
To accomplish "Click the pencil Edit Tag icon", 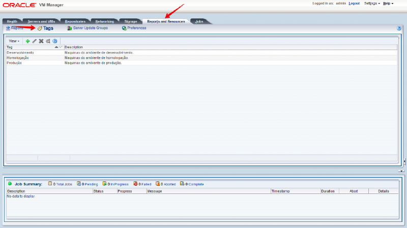I will (x=35, y=41).
